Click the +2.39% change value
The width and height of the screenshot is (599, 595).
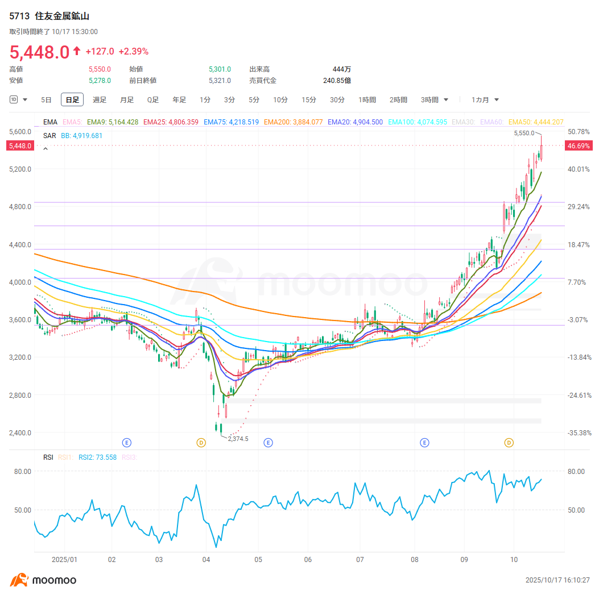(x=134, y=52)
